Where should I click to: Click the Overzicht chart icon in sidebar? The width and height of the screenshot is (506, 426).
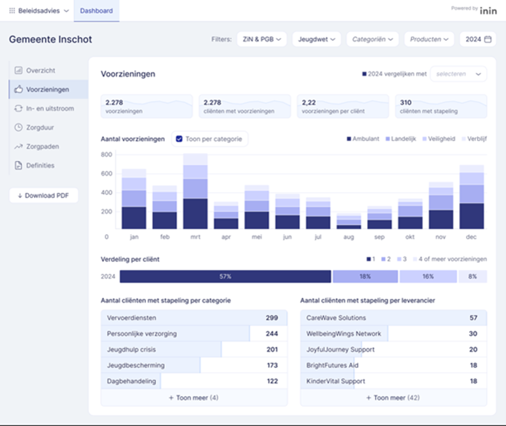pyautogui.click(x=18, y=71)
